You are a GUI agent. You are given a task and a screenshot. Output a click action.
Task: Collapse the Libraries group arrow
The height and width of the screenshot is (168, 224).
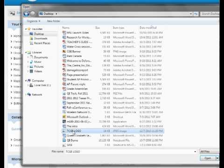(26, 52)
